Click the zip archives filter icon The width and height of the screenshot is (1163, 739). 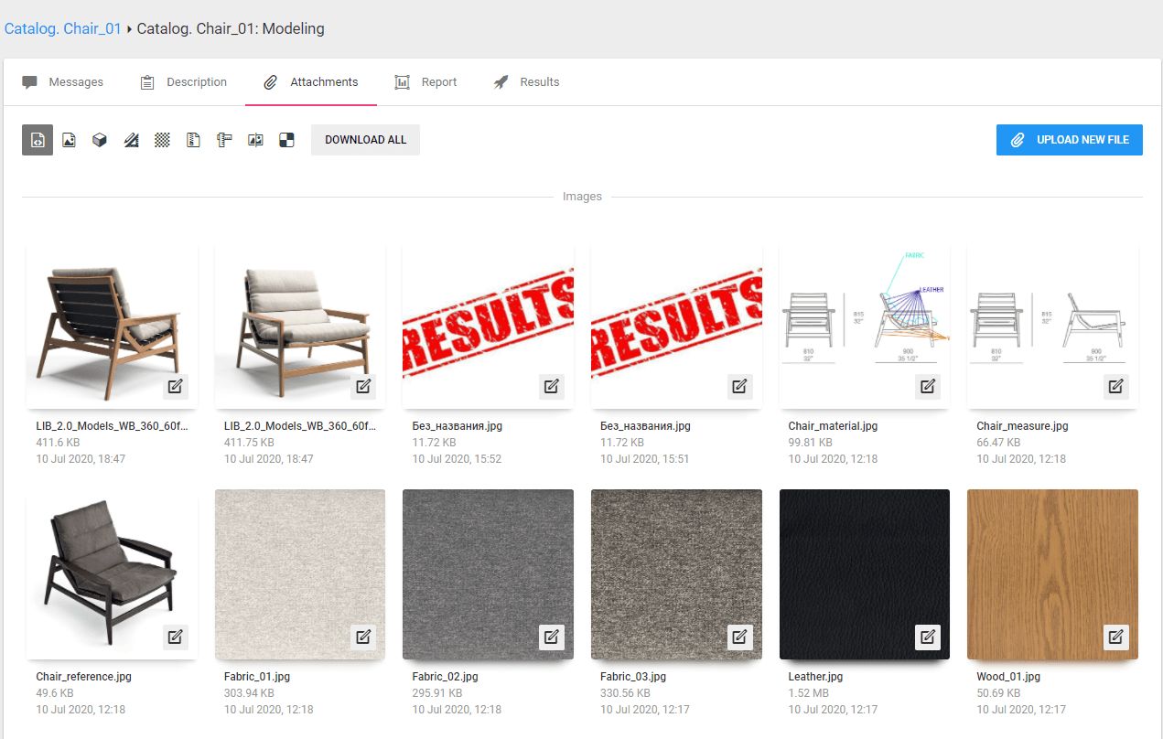click(193, 139)
